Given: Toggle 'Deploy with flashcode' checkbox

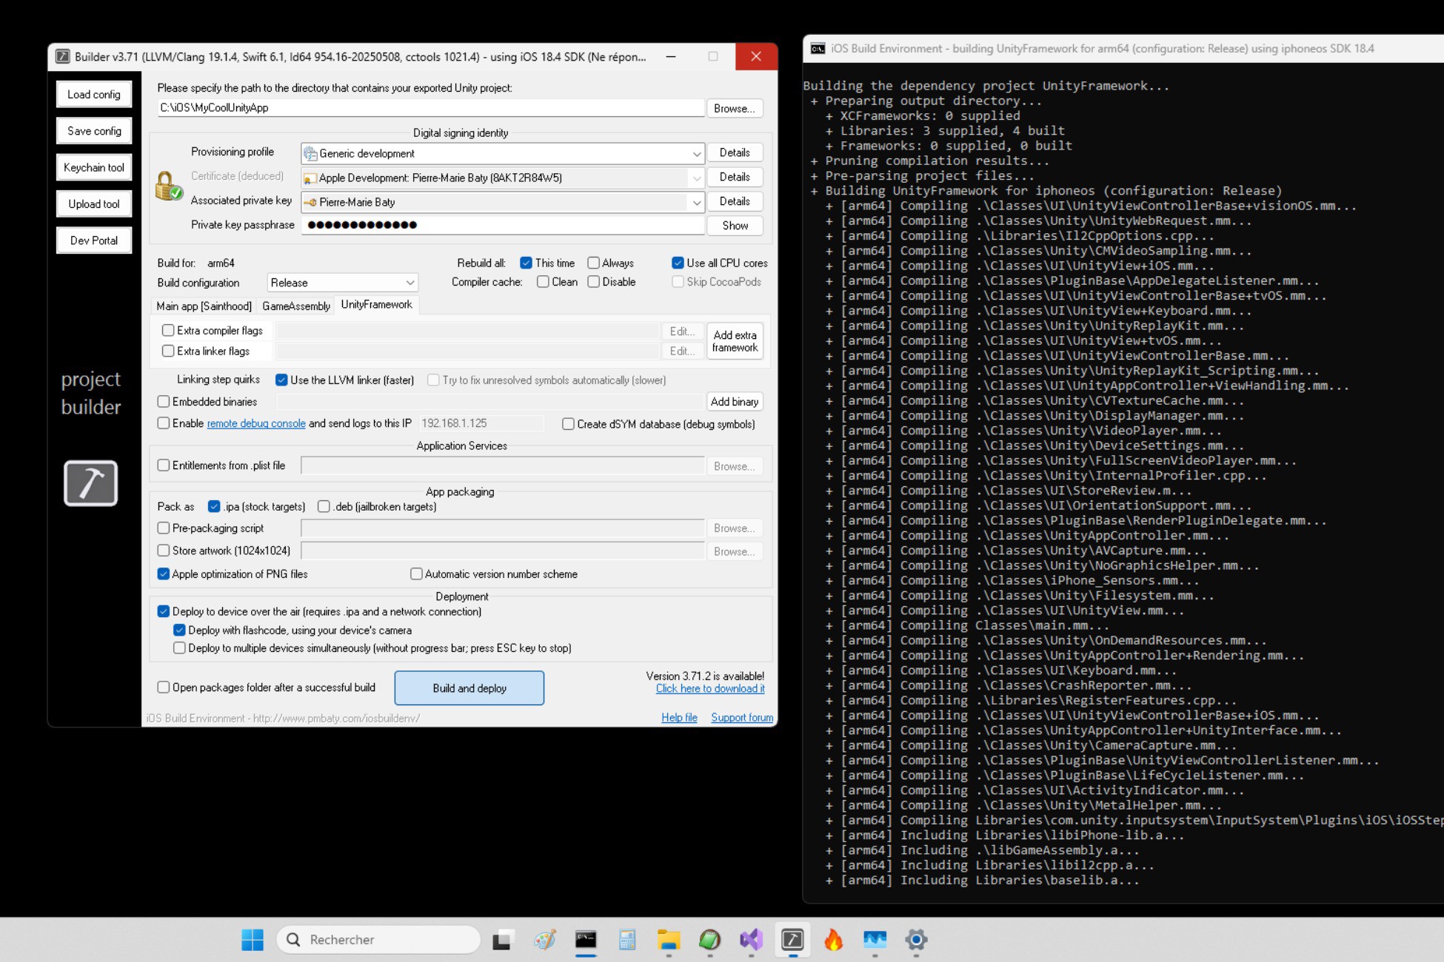Looking at the screenshot, I should pyautogui.click(x=179, y=630).
